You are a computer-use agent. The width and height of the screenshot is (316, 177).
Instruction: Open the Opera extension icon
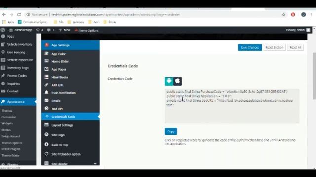293,14
